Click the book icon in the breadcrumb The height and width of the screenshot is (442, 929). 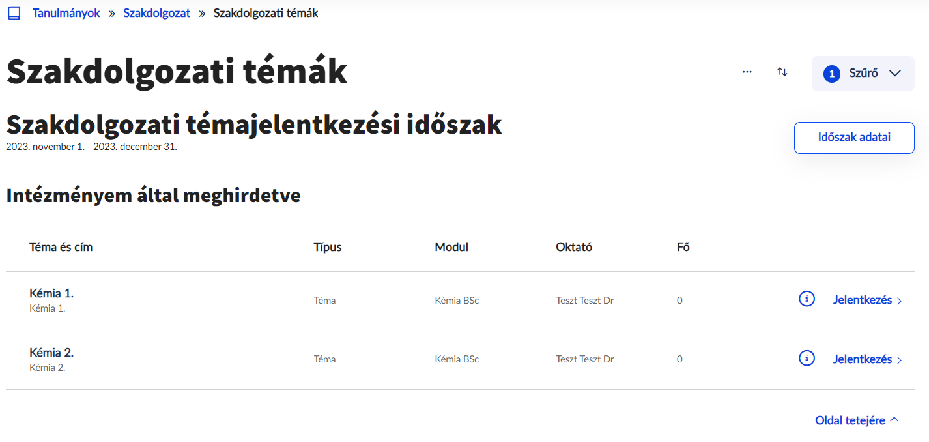[14, 13]
